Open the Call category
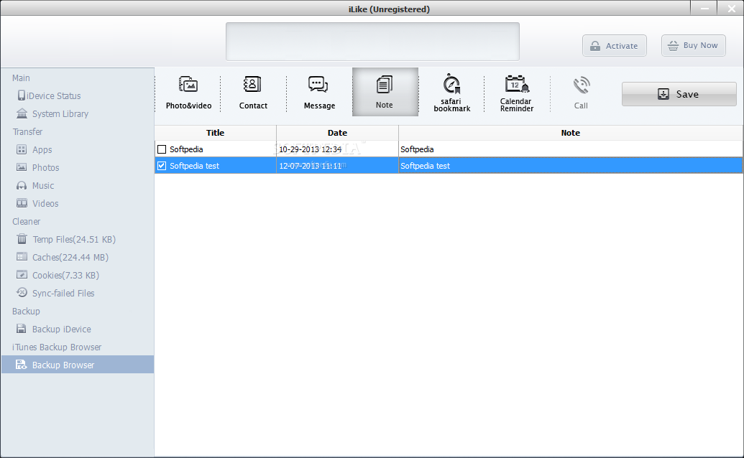Screen dimensions: 744x458 point(581,92)
